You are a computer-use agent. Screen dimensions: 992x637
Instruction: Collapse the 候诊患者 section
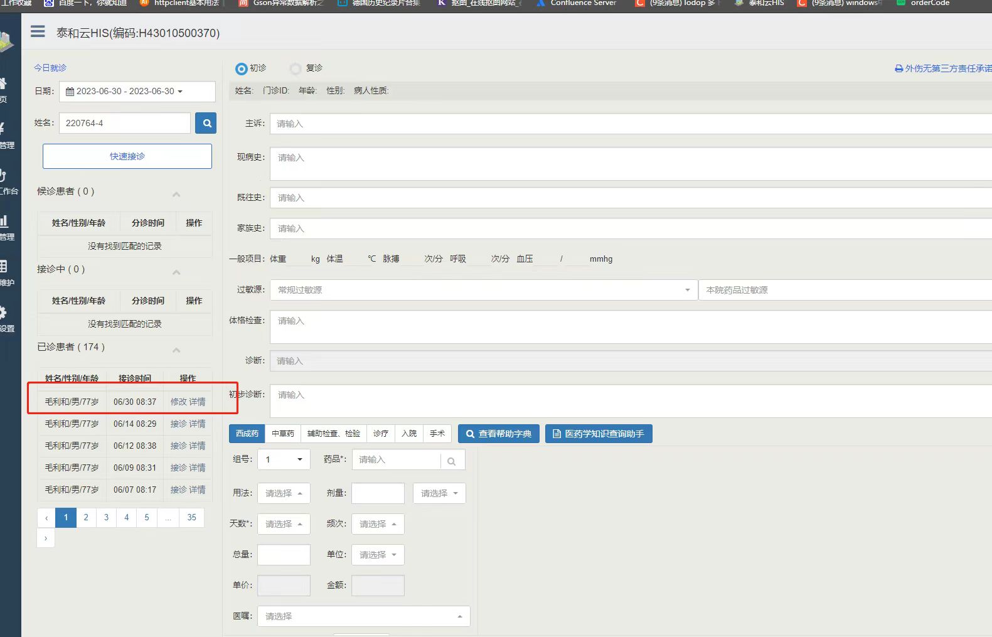176,195
